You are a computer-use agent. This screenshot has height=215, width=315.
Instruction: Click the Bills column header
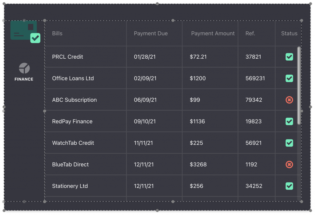(x=57, y=33)
